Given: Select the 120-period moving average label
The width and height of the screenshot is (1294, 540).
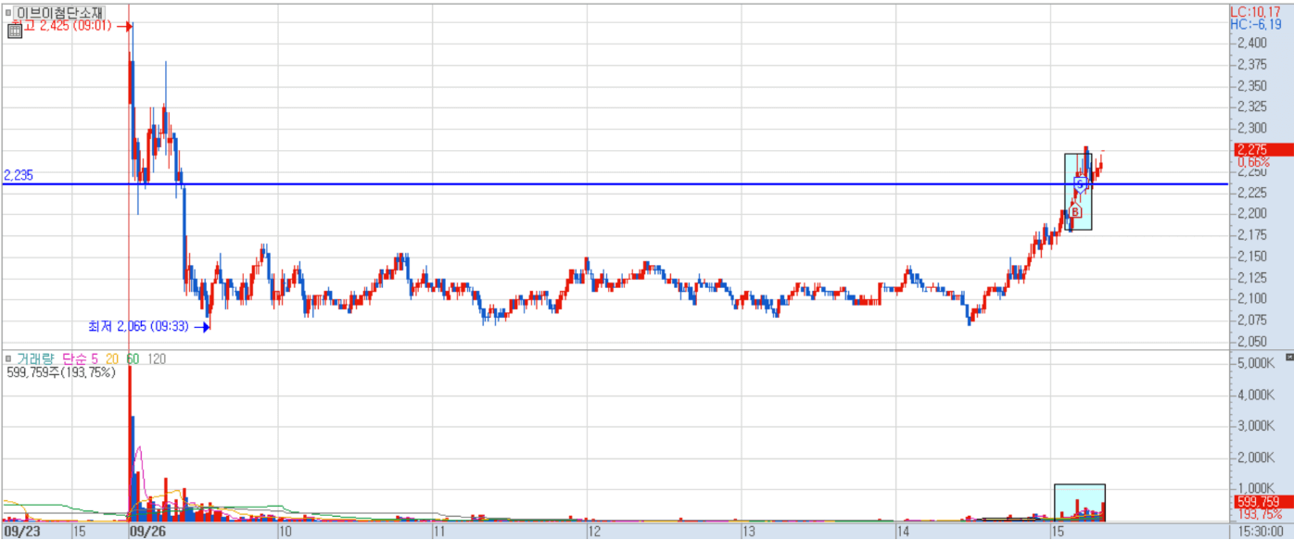Looking at the screenshot, I should coord(157,358).
